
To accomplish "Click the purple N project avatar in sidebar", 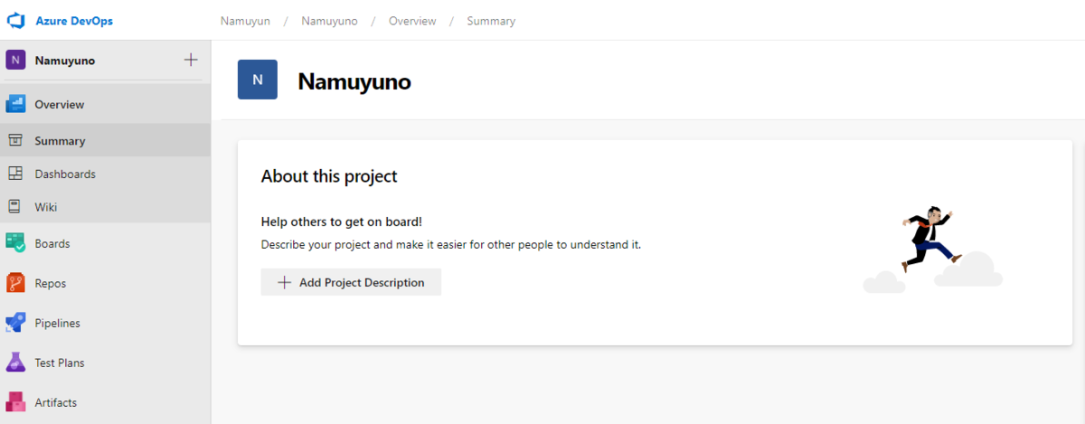I will 15,60.
